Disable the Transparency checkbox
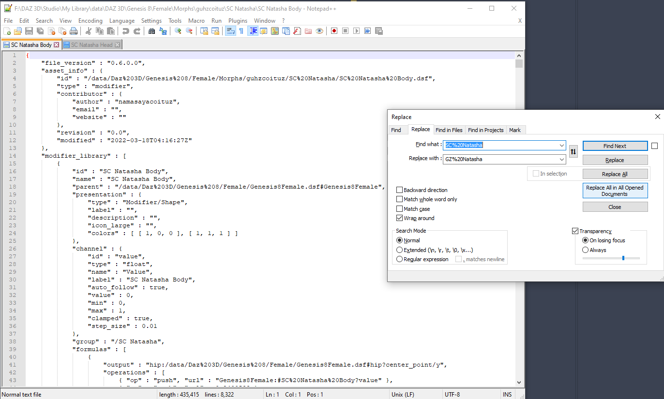664x399 pixels. point(575,231)
